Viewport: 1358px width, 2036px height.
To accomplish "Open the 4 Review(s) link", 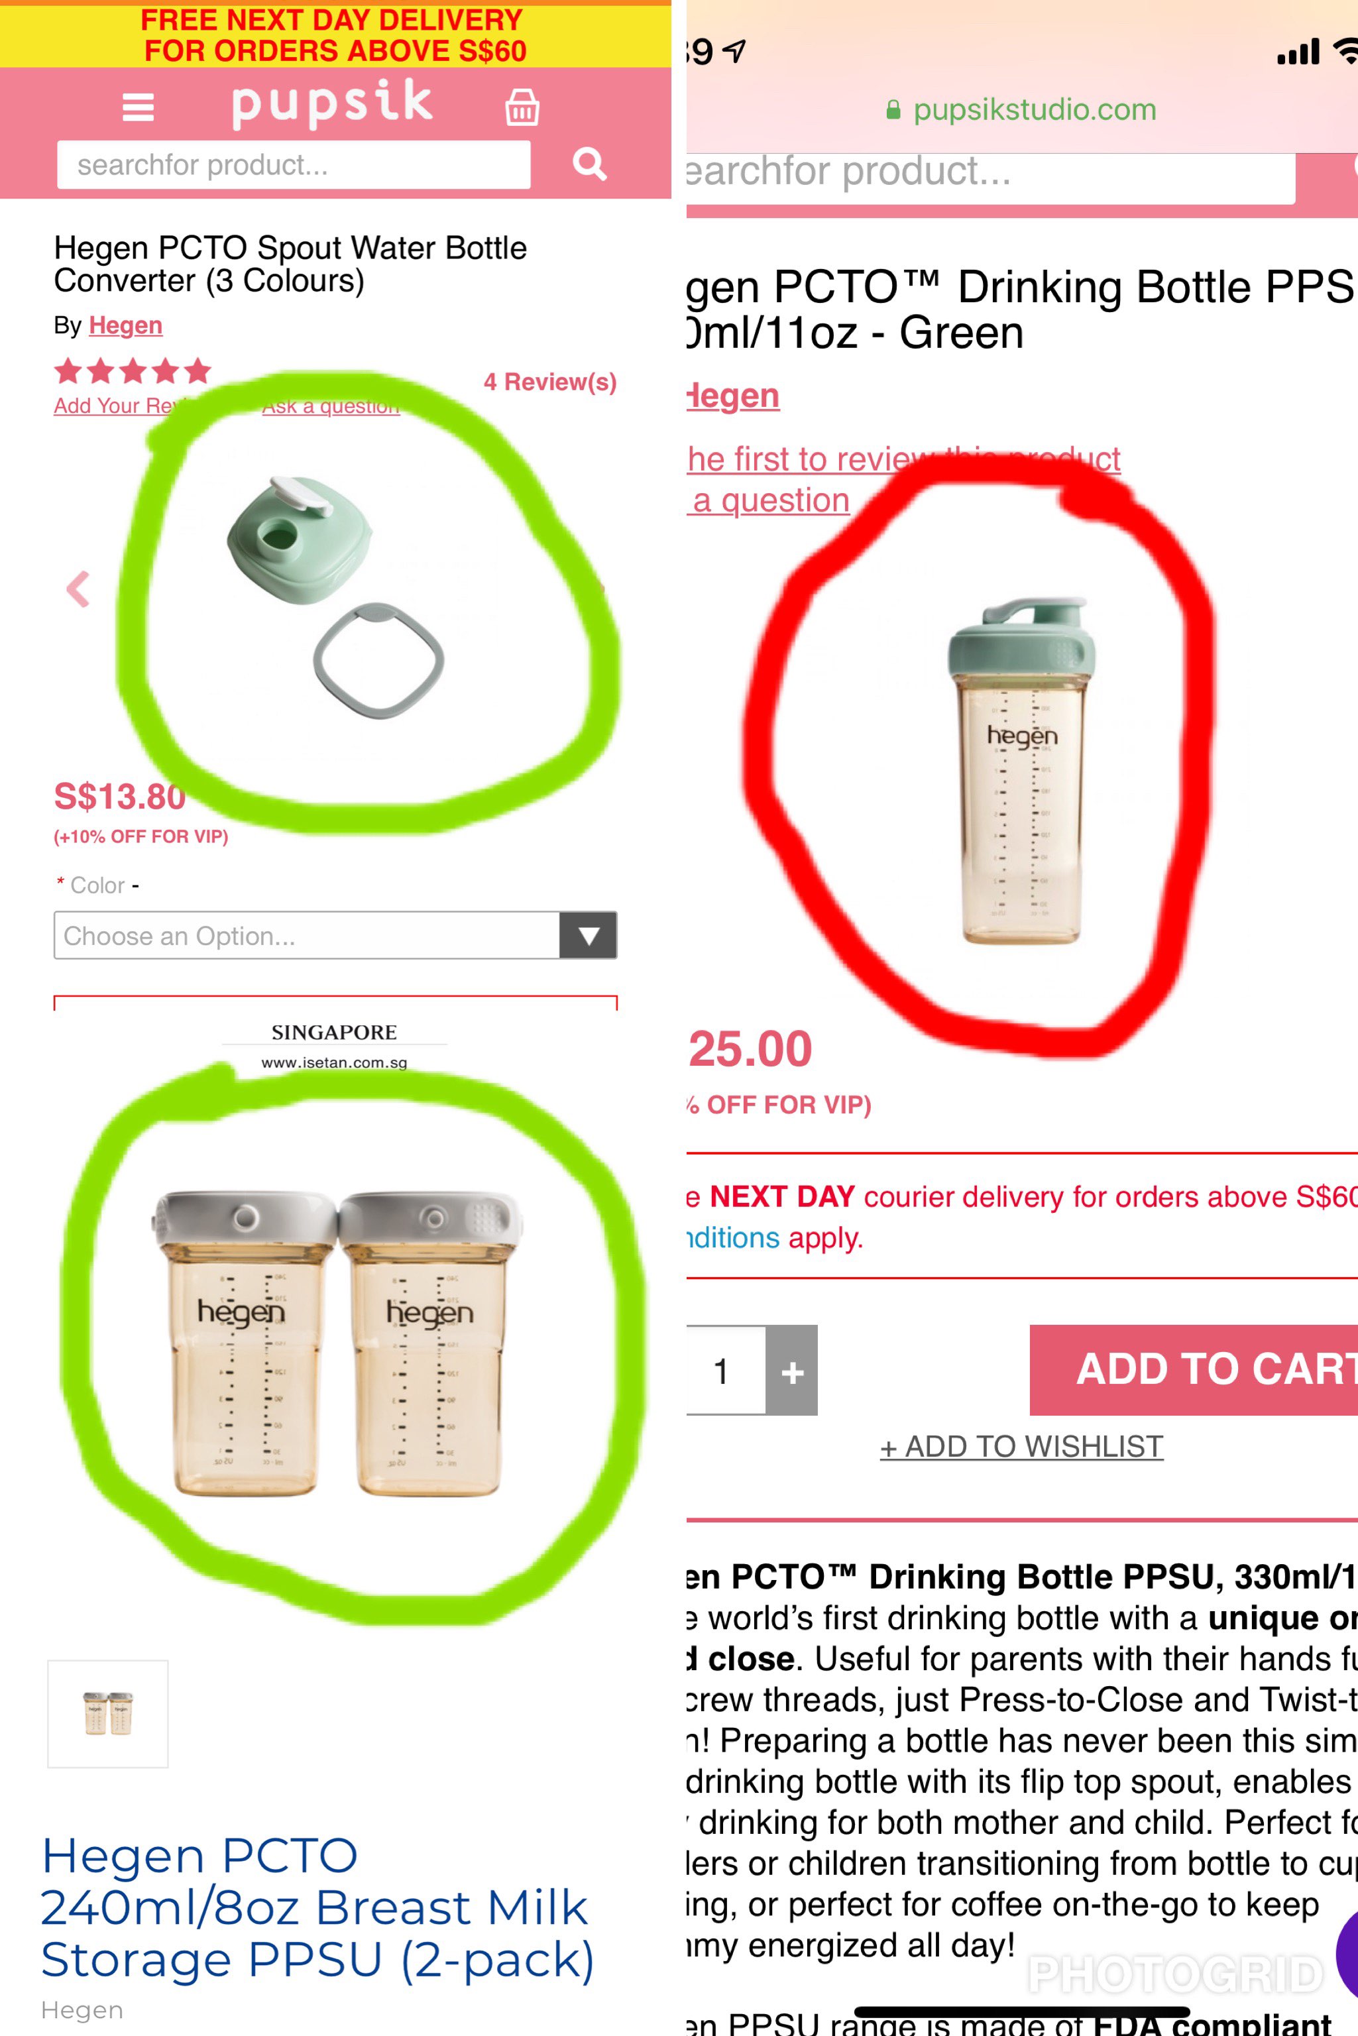I will point(550,382).
